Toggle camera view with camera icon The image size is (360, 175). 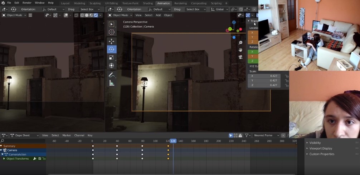[240, 56]
